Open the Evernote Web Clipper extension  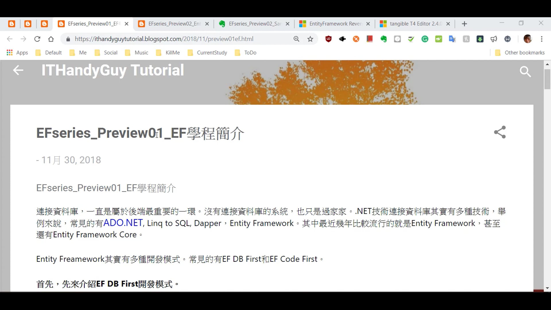point(384,39)
